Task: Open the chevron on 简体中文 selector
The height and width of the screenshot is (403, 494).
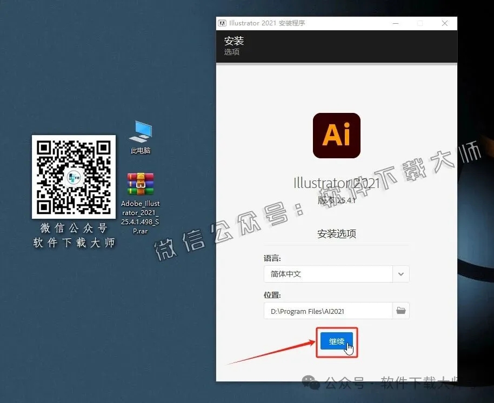Action: point(400,274)
